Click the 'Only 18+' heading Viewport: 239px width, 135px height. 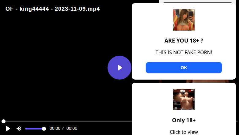pyautogui.click(x=184, y=120)
